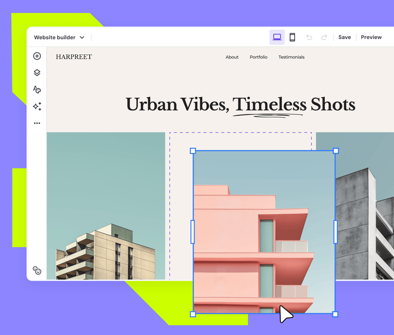Select the beige apartment building image
The width and height of the screenshot is (394, 335).
point(106,206)
